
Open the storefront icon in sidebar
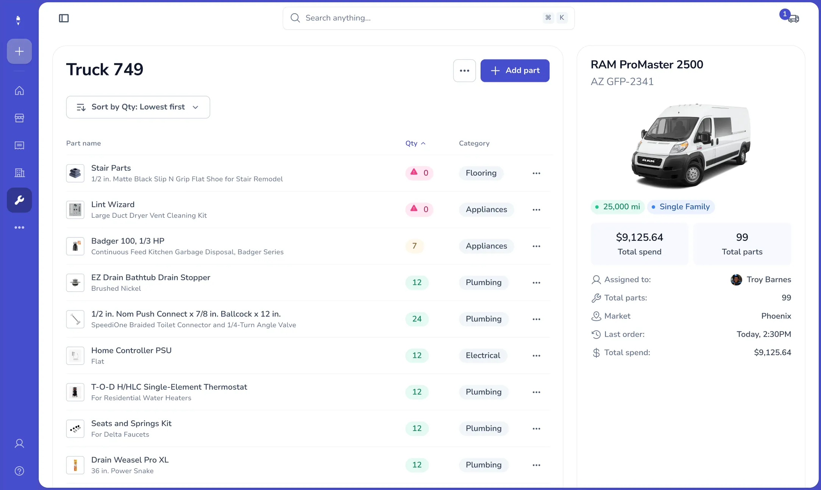[19, 118]
